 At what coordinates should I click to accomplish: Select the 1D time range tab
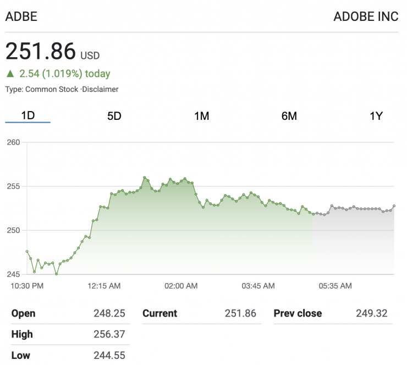[28, 116]
